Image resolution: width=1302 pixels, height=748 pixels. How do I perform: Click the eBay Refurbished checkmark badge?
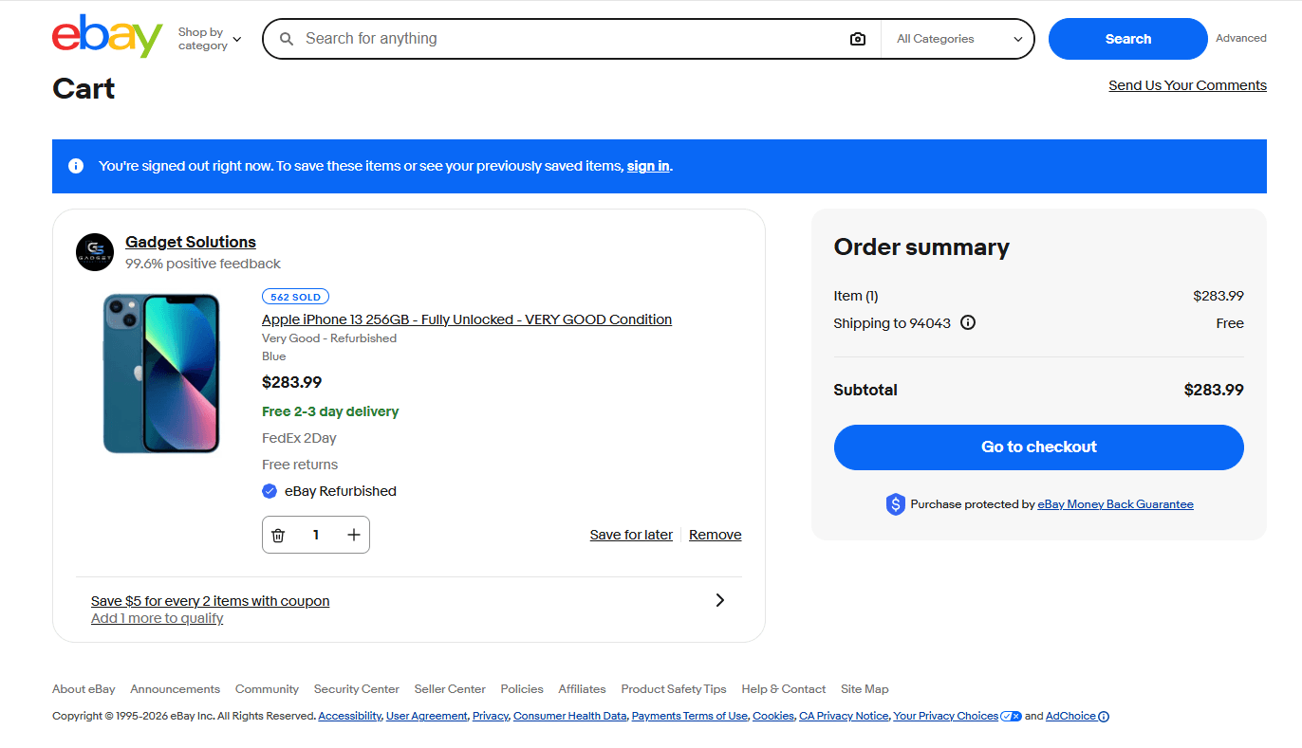(x=270, y=491)
